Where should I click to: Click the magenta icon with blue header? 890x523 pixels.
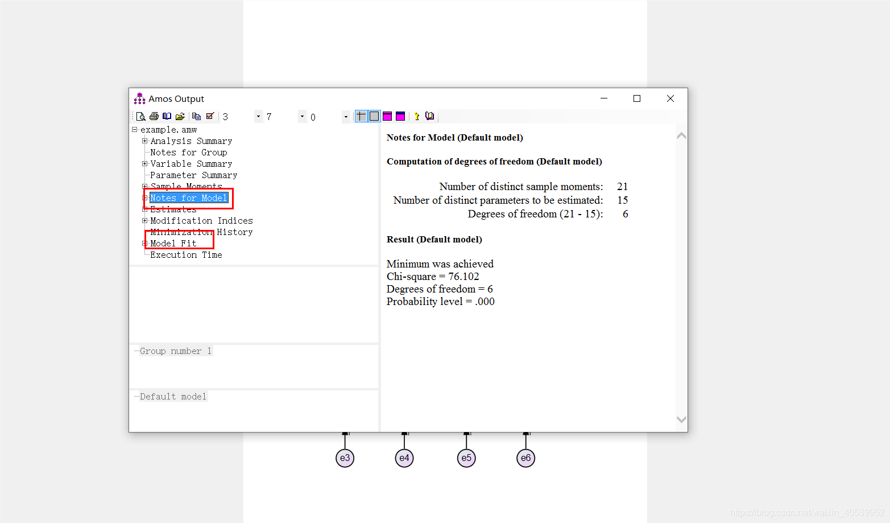click(400, 116)
